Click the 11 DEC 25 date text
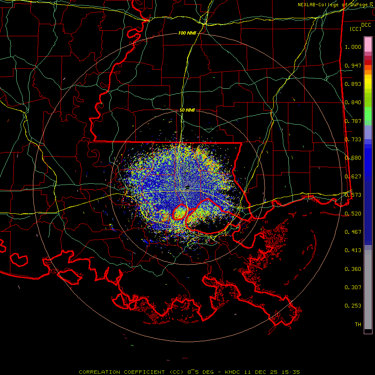This screenshot has width=375, height=375. pos(261,372)
